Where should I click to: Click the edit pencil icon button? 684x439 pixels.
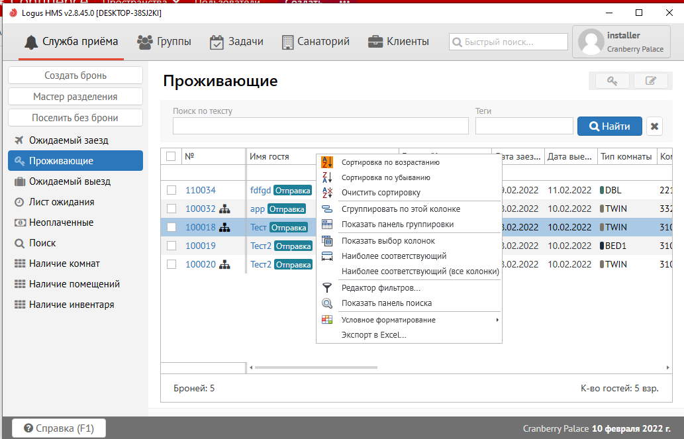[651, 81]
